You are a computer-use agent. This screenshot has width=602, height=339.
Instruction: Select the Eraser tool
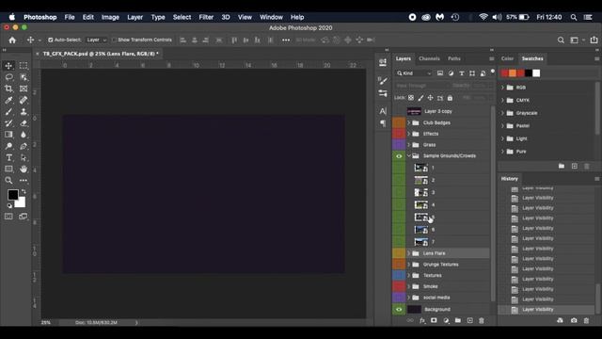(24, 123)
